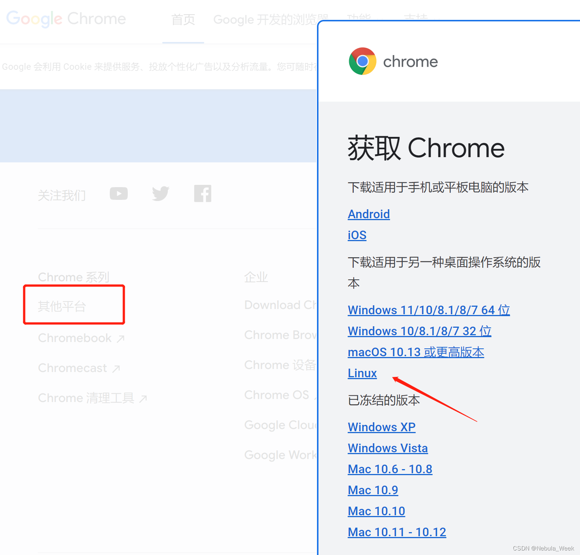
Task: Click the 下载适用于手机或平板电脑的版本 text
Action: [438, 187]
